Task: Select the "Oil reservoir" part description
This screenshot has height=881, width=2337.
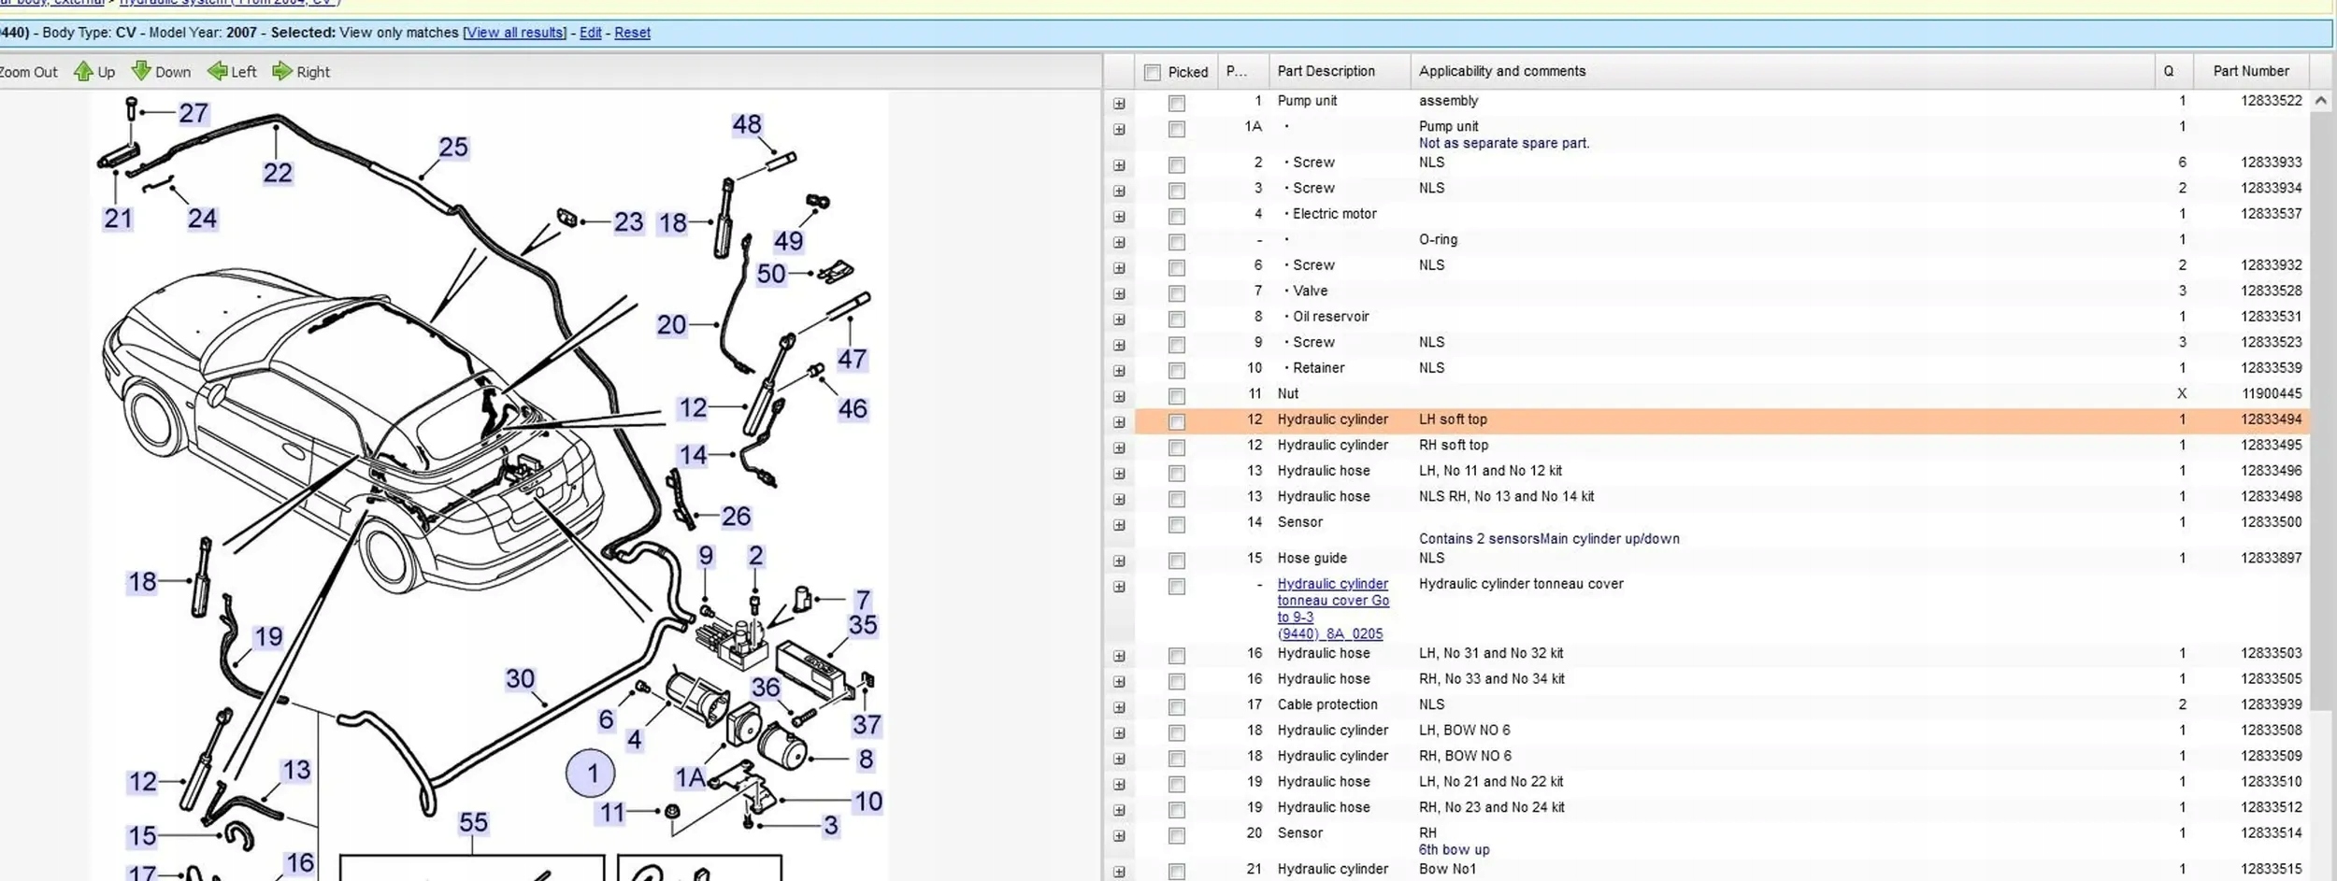Action: (x=1331, y=317)
